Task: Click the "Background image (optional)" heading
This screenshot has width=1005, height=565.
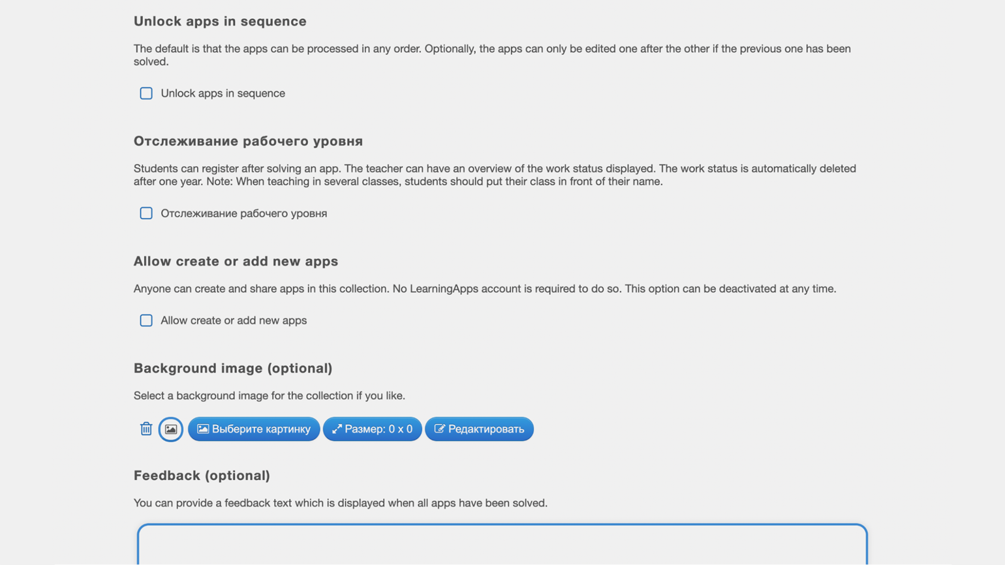Action: pos(233,368)
